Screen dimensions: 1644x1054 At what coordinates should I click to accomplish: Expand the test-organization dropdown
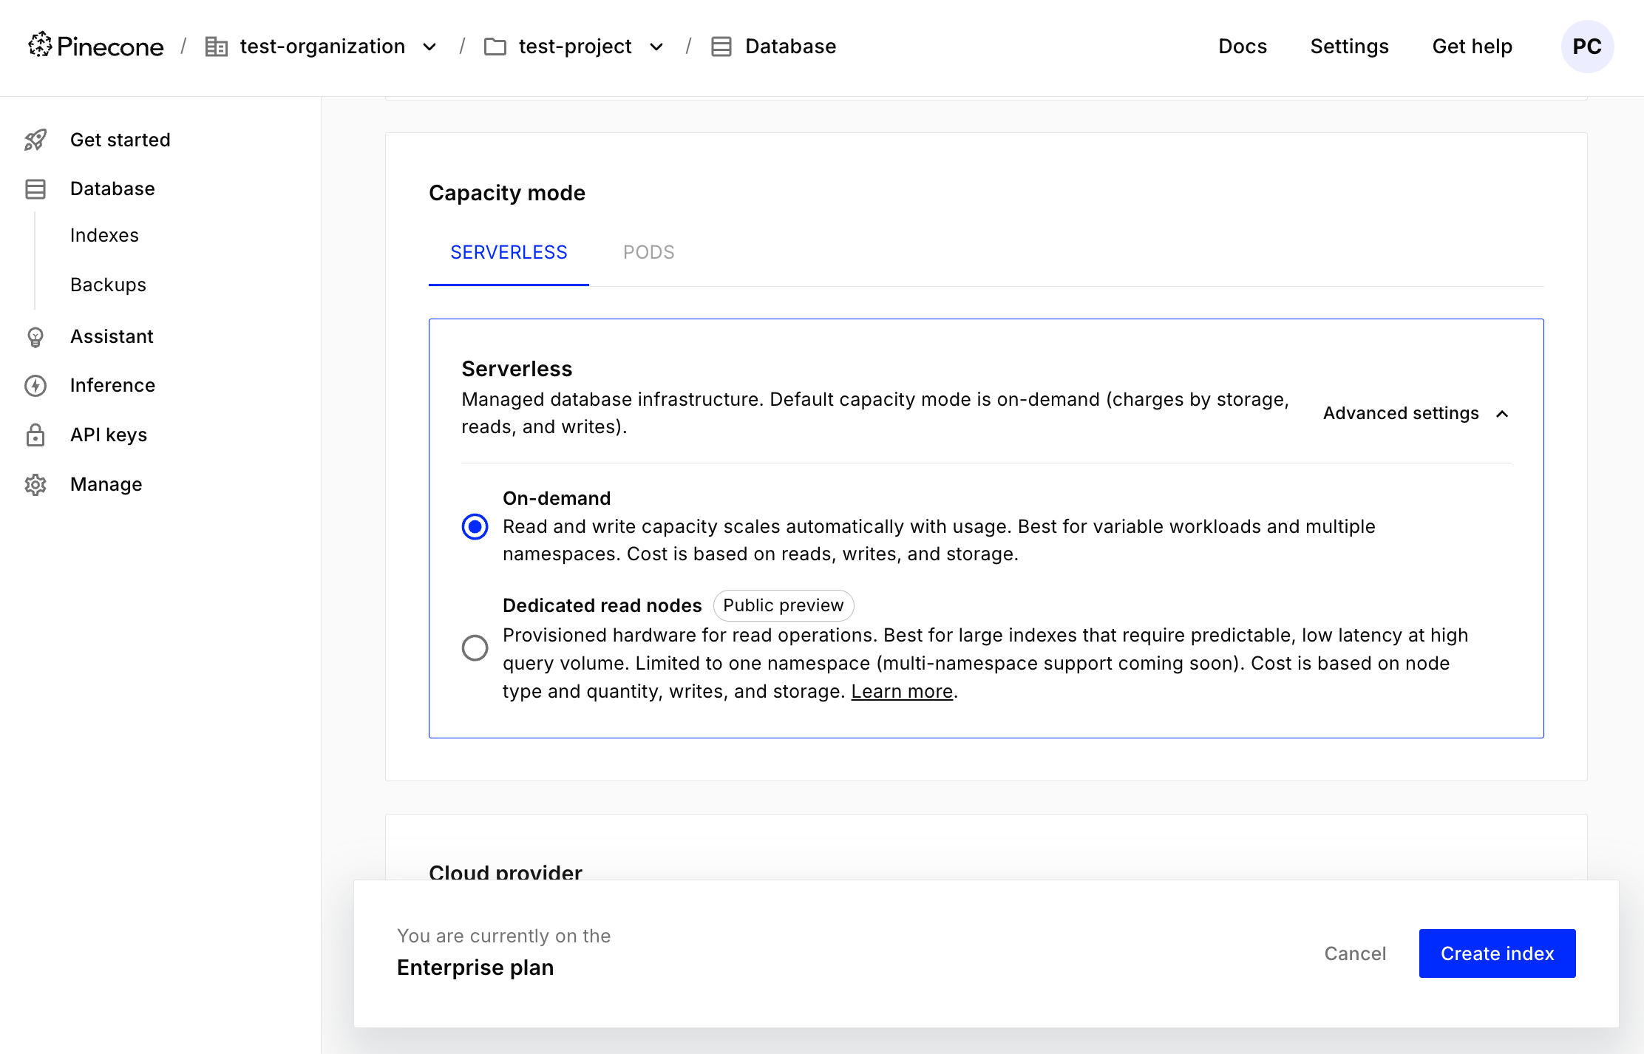(x=429, y=46)
